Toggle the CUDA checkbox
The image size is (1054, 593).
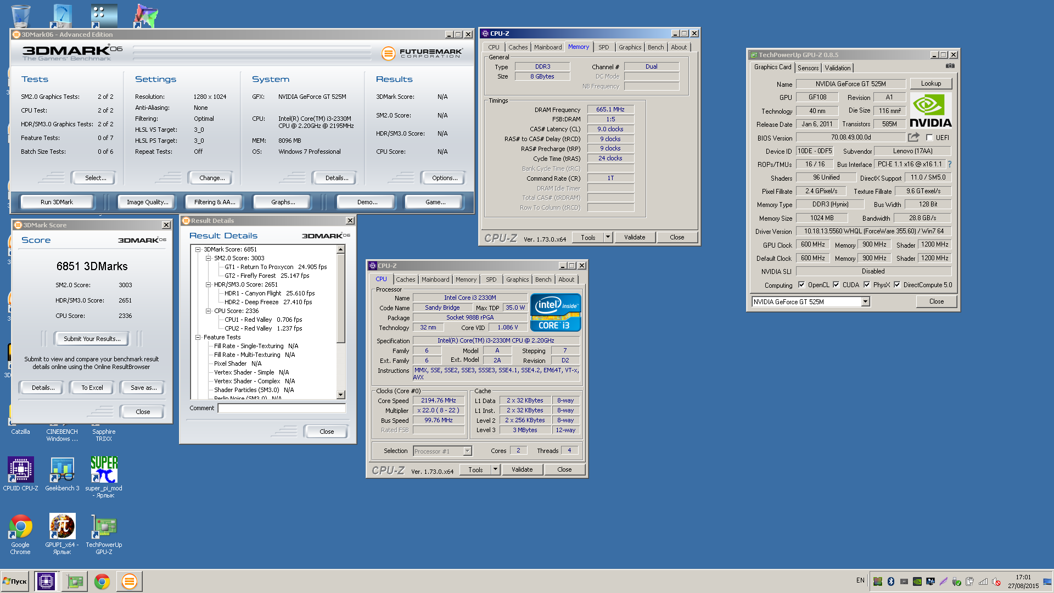[x=836, y=285]
